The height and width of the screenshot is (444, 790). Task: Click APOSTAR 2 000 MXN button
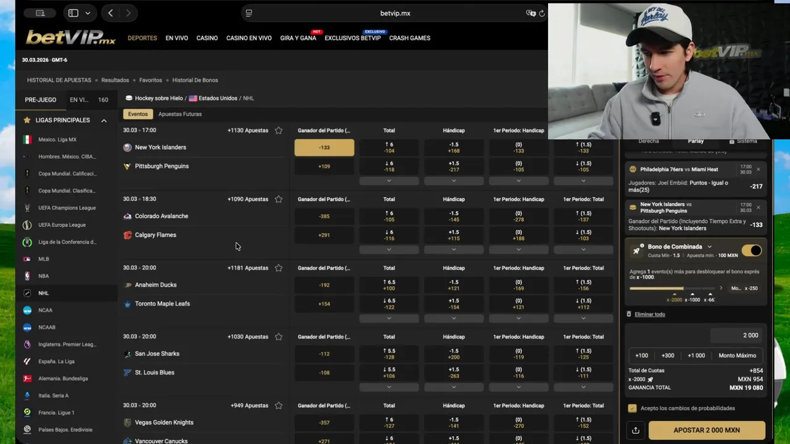(707, 430)
